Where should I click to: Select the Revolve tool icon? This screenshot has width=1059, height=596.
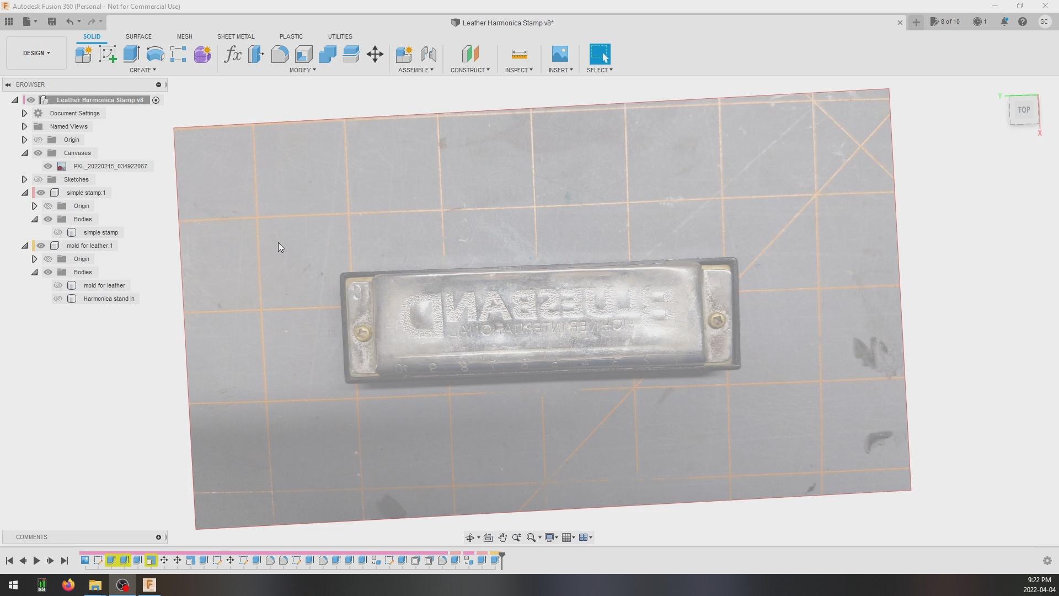coord(155,54)
